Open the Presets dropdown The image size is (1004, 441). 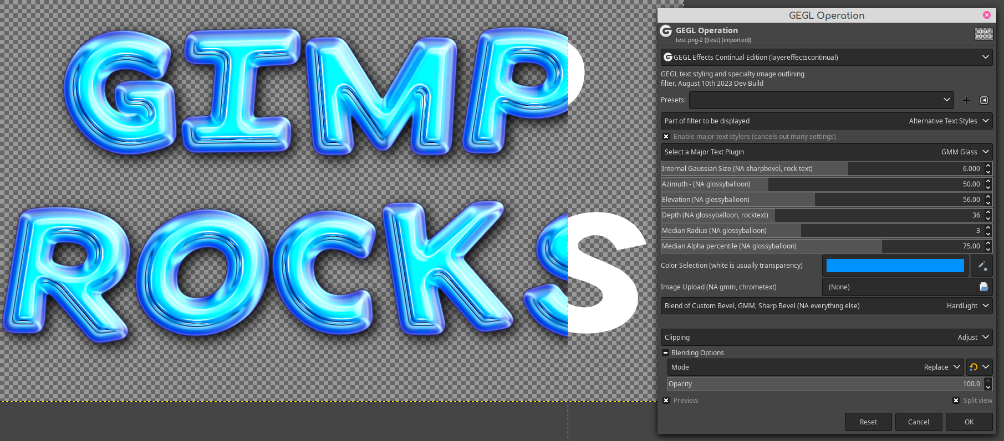click(x=821, y=100)
